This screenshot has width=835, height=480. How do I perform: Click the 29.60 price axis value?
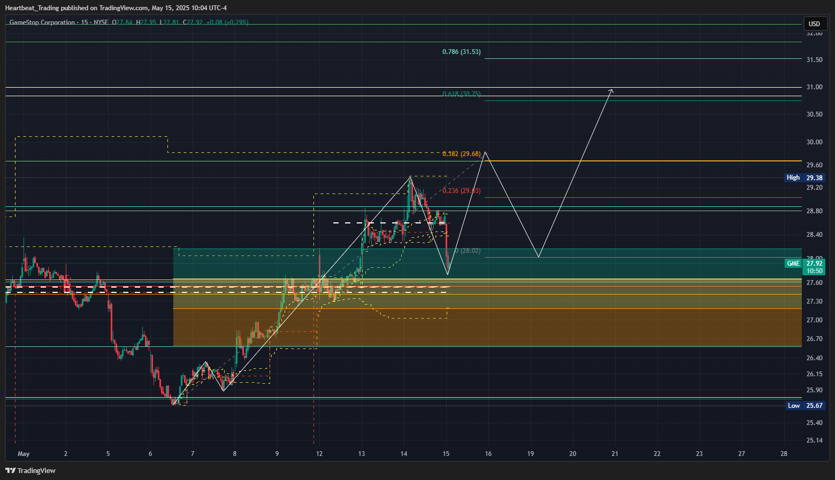814,165
